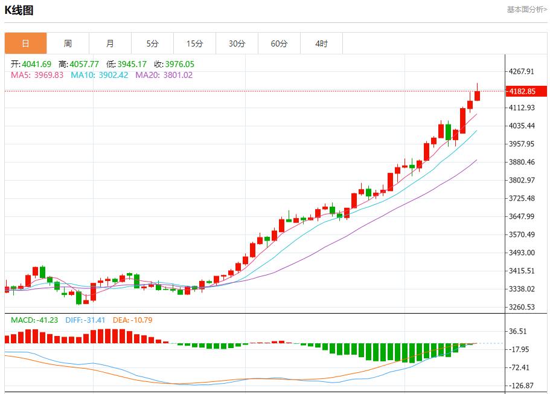Screen dimensions: 550x394
Task: Switch to the 周 weekly tab
Action: [68, 44]
